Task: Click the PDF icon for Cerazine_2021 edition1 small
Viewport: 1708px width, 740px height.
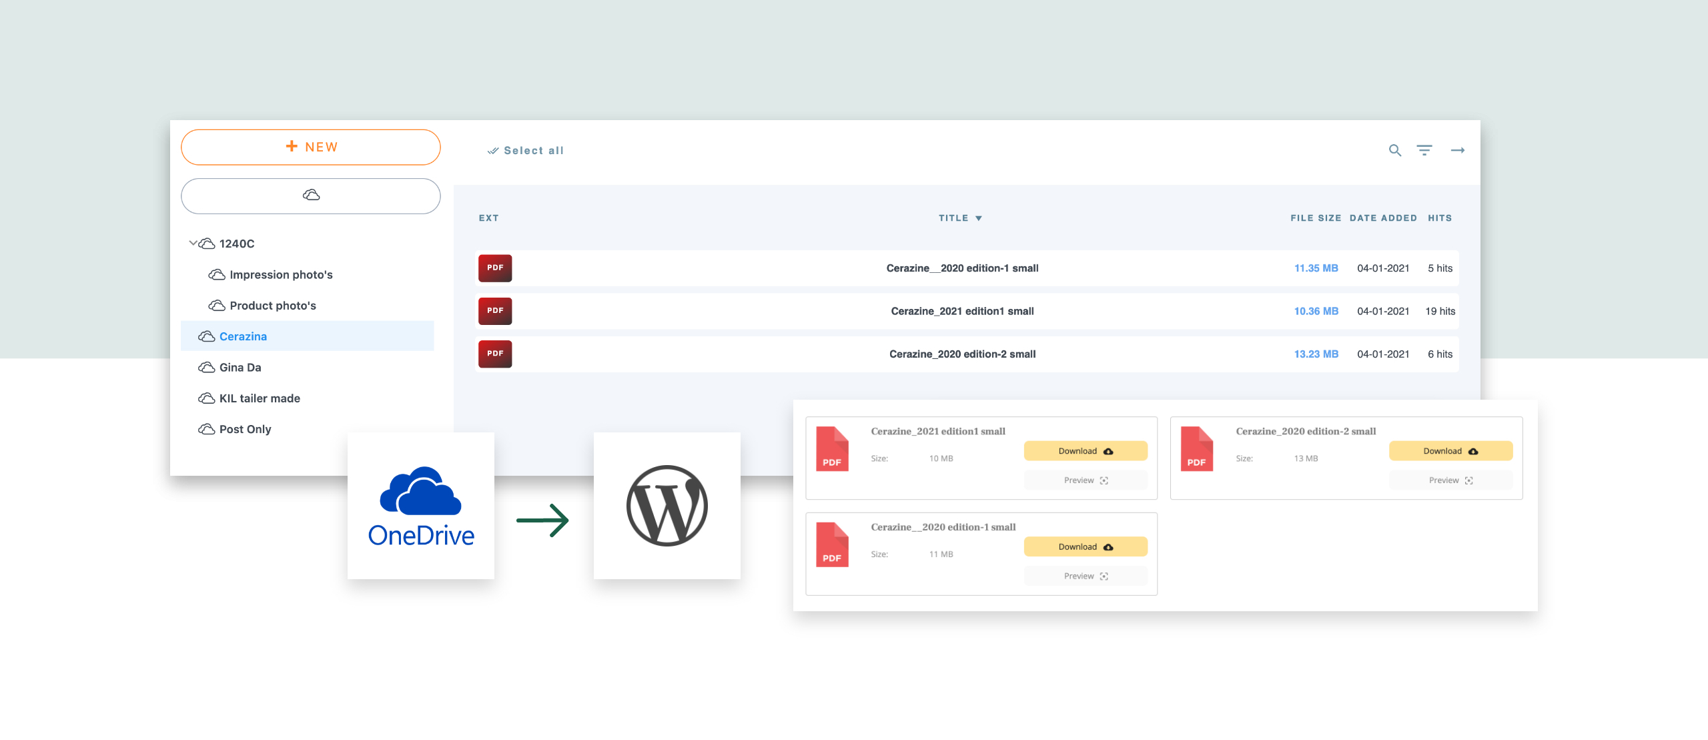Action: pos(494,311)
